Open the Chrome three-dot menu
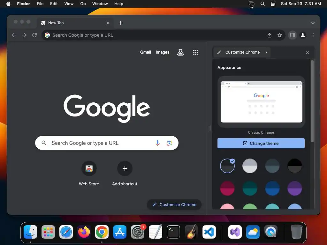Viewport: 327px width, 245px height. pyautogui.click(x=313, y=35)
